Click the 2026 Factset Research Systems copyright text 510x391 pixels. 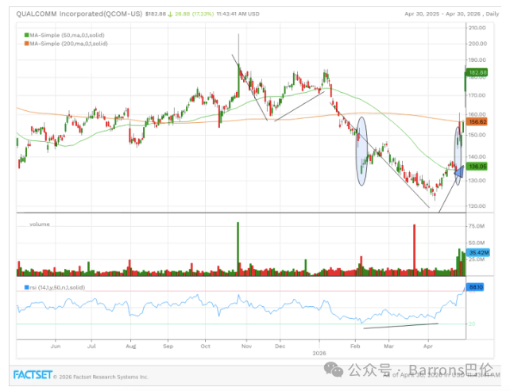(x=101, y=377)
